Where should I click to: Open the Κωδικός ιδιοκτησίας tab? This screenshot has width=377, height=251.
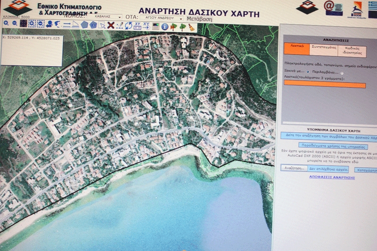pos(352,50)
